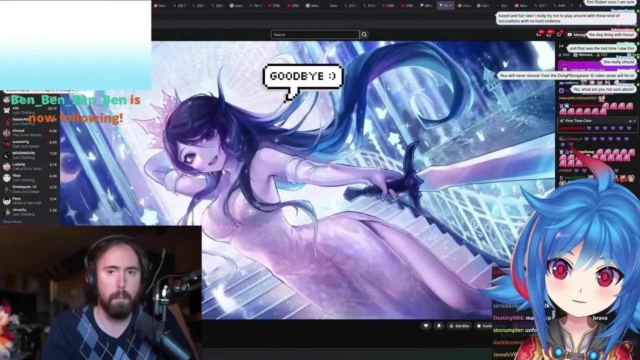Click the pencil icon in First Time Chat
The width and height of the screenshot is (640, 360).
pyautogui.click(x=634, y=120)
